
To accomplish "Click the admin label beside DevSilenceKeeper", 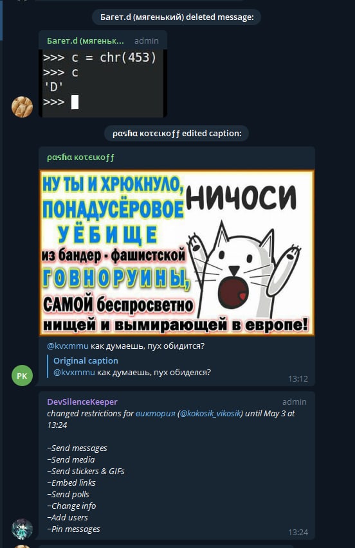I will coord(294,402).
